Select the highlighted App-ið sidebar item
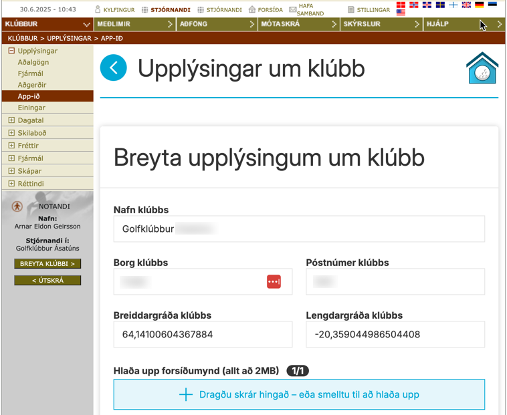This screenshot has height=415, width=507. [47, 96]
